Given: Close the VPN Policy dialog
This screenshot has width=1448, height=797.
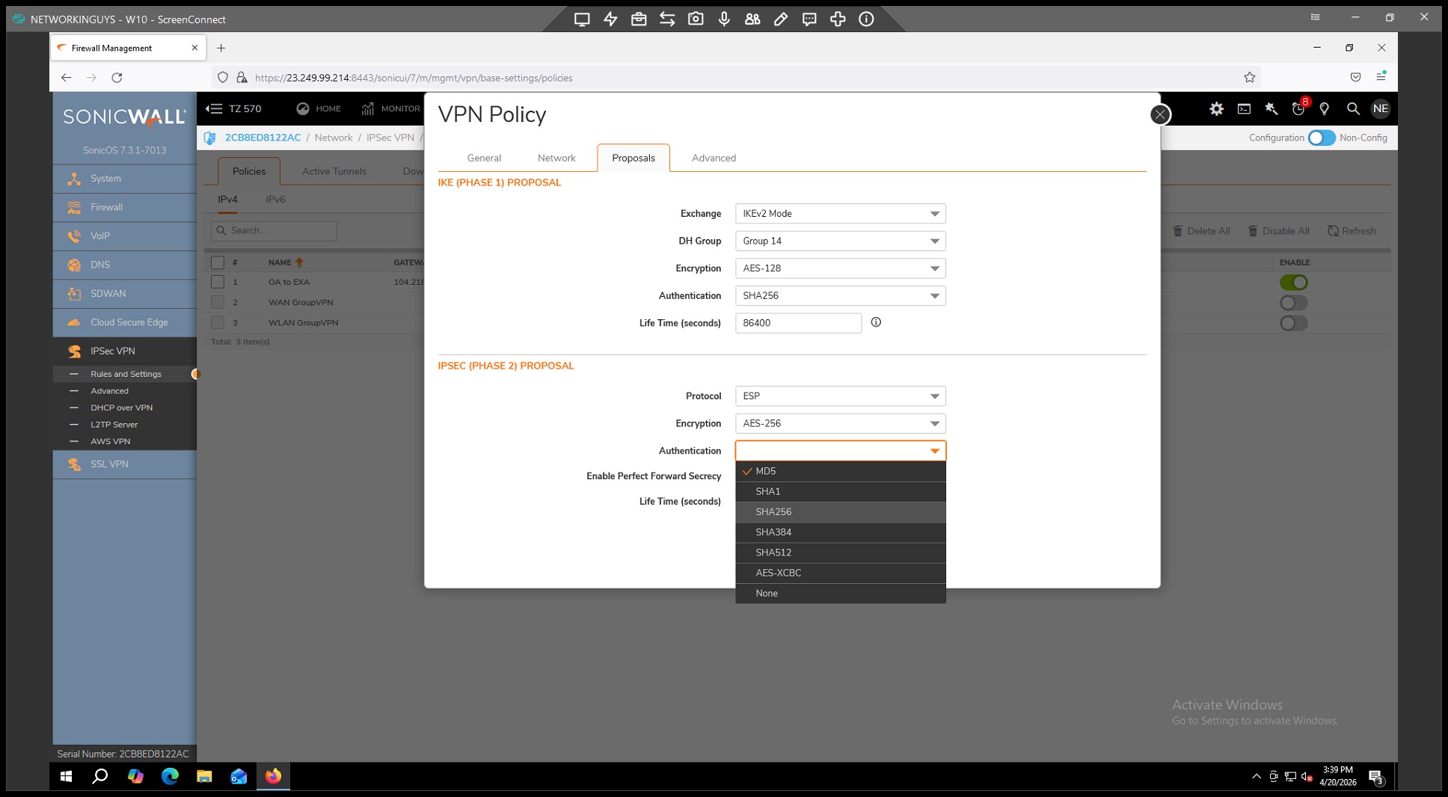Looking at the screenshot, I should [x=1159, y=114].
